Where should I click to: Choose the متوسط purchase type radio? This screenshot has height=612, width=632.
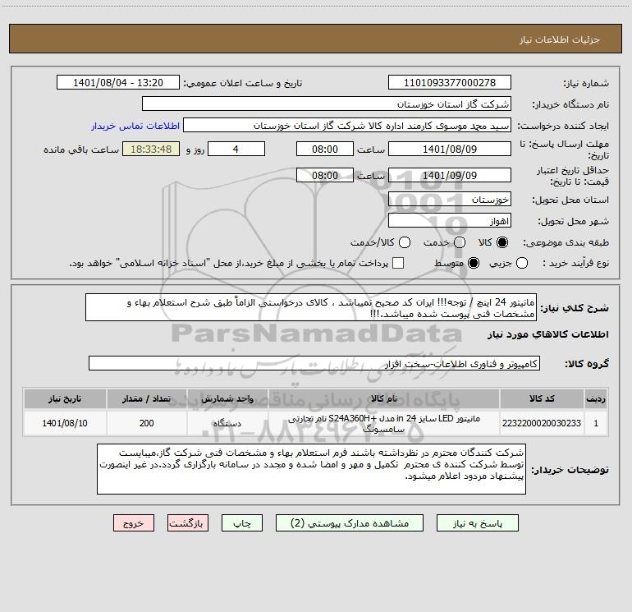(x=474, y=263)
